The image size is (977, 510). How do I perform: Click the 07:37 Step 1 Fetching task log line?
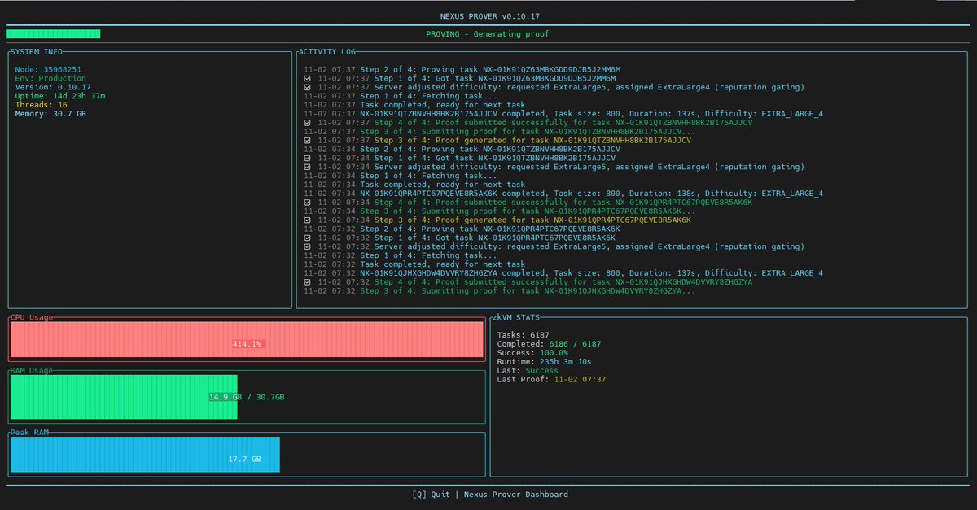[399, 96]
